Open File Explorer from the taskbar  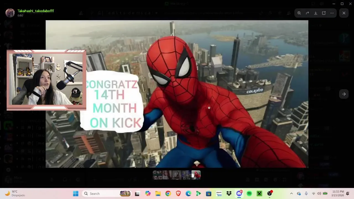(x=158, y=193)
